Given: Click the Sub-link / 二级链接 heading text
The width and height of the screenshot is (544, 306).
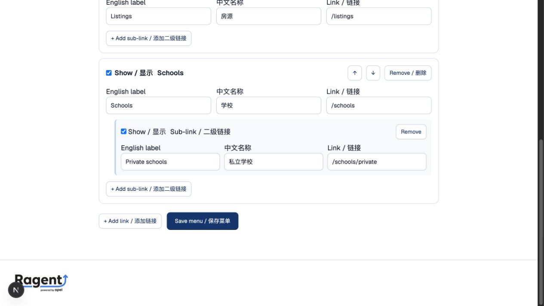Looking at the screenshot, I should pos(200,132).
